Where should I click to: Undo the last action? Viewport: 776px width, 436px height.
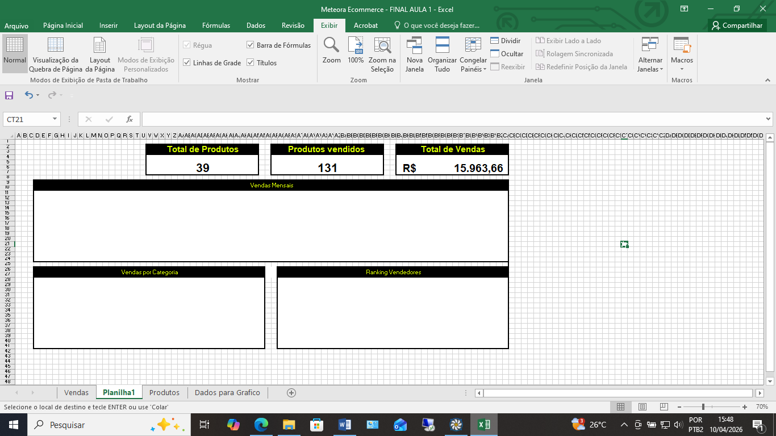(x=29, y=95)
